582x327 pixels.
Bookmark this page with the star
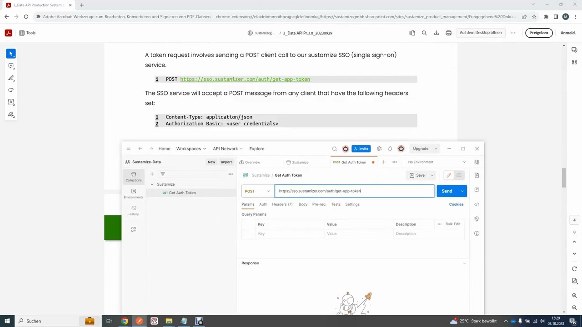click(534, 17)
